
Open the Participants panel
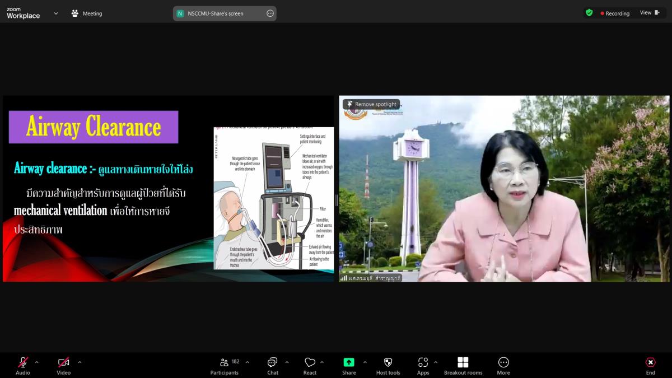coord(225,366)
